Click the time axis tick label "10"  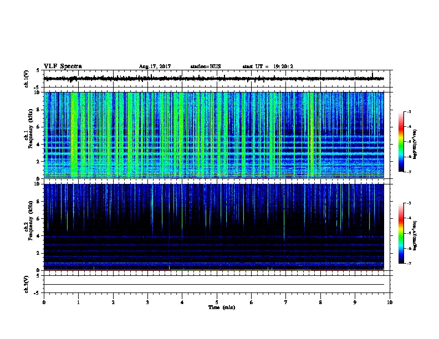click(390, 302)
